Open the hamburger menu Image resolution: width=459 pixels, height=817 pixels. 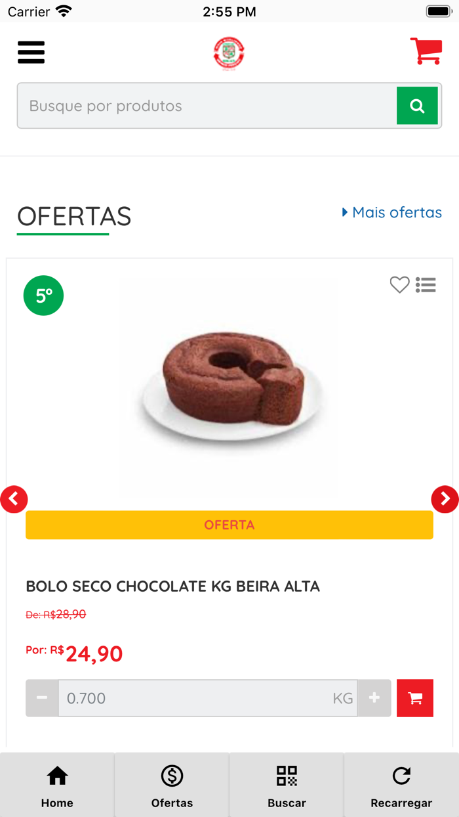[x=31, y=53]
